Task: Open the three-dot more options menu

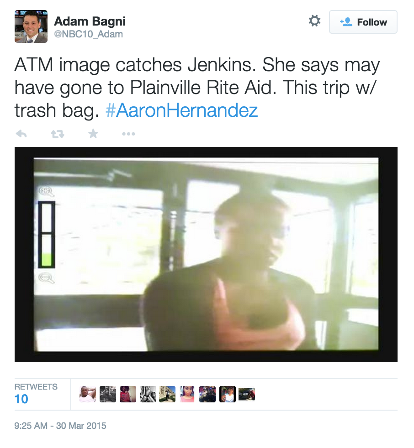Action: (128, 134)
